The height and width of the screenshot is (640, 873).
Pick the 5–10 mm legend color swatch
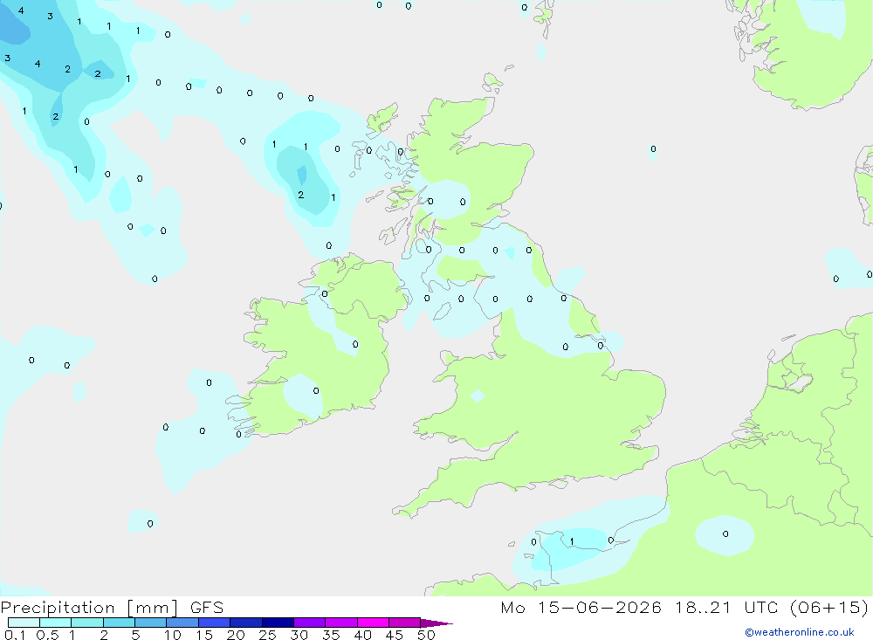pos(151,623)
